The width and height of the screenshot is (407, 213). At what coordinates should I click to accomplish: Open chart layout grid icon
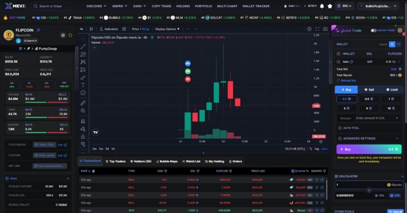[124, 29]
